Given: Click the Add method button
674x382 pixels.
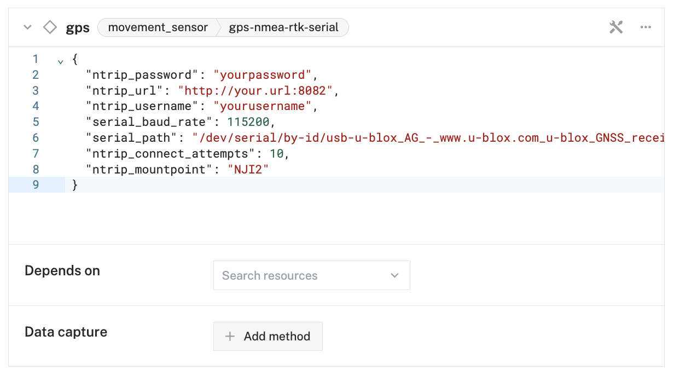Looking at the screenshot, I should tap(268, 336).
